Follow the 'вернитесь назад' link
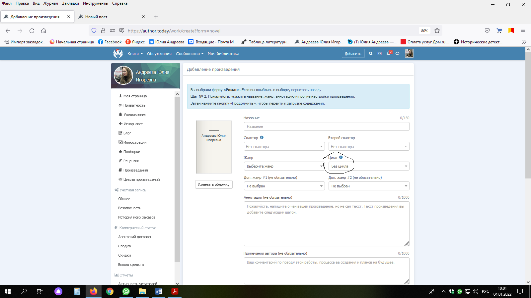Image resolution: width=531 pixels, height=298 pixels. click(305, 90)
